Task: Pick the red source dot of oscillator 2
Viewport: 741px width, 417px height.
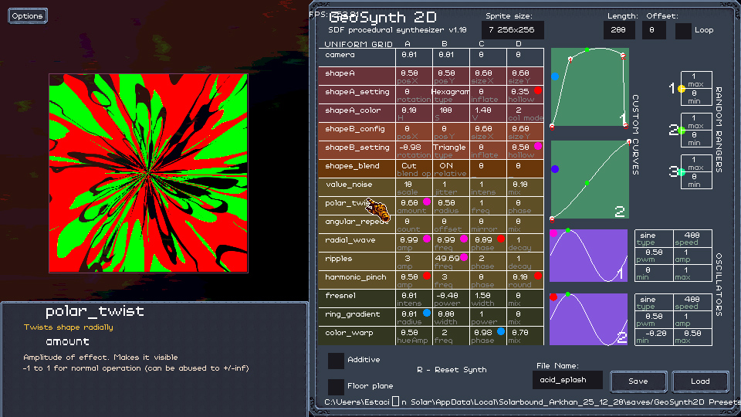Action: (553, 297)
